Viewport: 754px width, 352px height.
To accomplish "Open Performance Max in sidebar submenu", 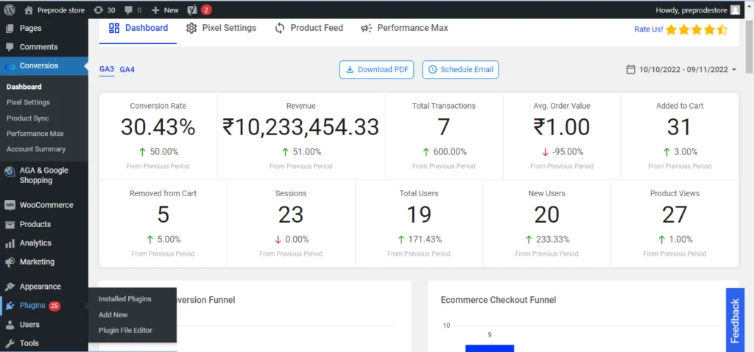I will coord(35,134).
